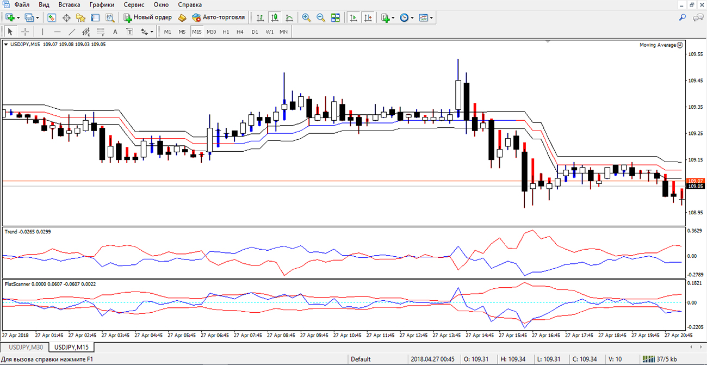Screen dimensions: 707x365
Task: Open the Вставка menu
Action: pos(69,4)
